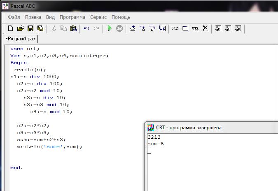Viewport: 278px width, 191px height.
Task: Run the program with green arrow
Action: click(x=110, y=28)
